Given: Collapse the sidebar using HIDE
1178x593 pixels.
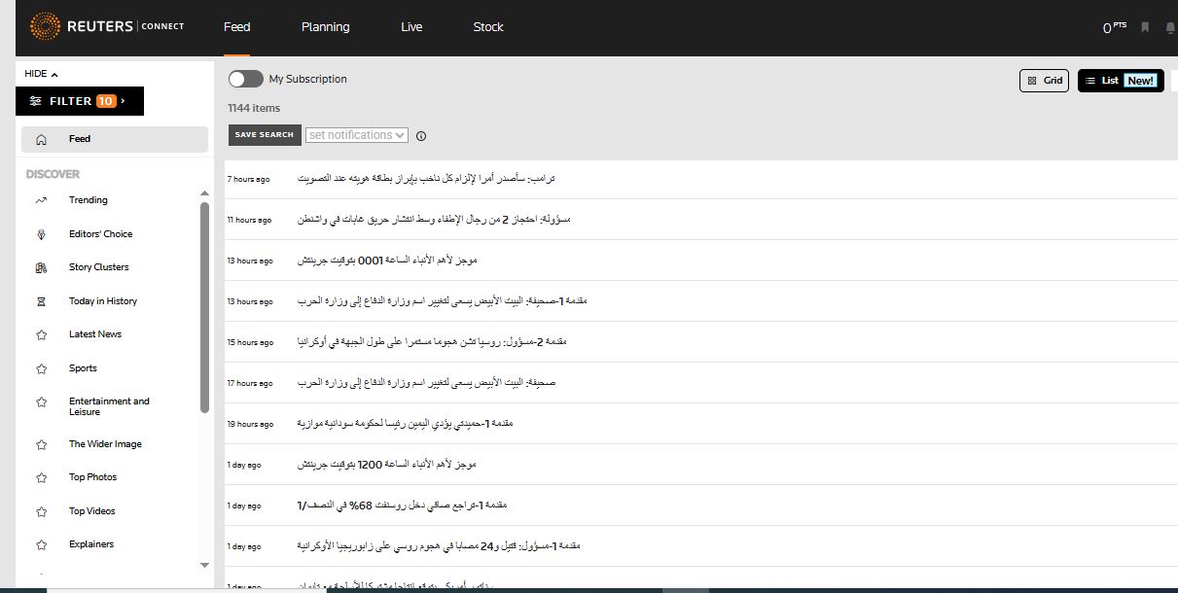Looking at the screenshot, I should point(40,73).
